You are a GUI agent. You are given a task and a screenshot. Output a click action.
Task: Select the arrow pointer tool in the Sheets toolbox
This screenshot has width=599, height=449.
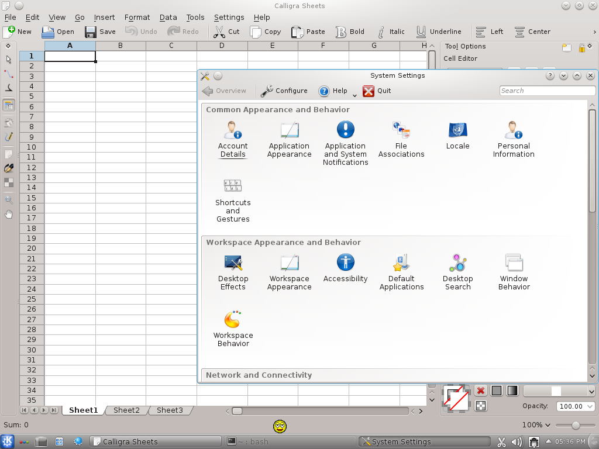click(x=8, y=60)
